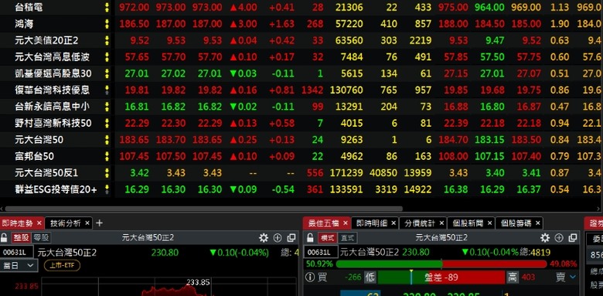Click the yellow dots icon for 台新永續高息中小
The height and width of the screenshot is (296, 603).
tap(107, 107)
